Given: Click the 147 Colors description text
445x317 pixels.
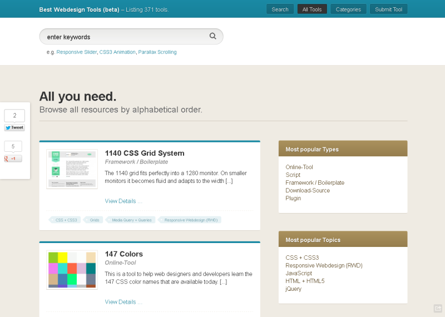Looking at the screenshot, I should (178, 278).
